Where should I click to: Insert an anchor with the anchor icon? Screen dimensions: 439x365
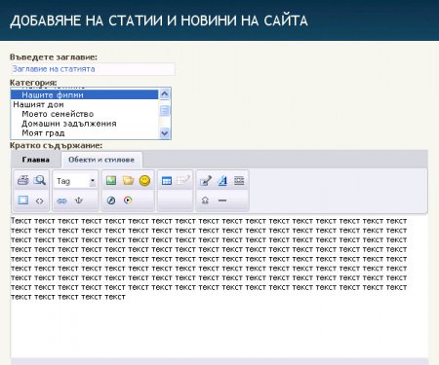(79, 201)
